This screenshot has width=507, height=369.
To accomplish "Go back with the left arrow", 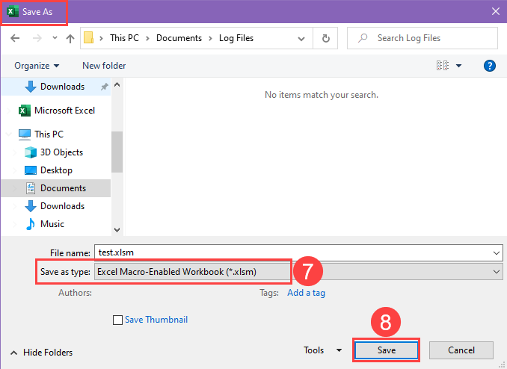I will point(15,38).
